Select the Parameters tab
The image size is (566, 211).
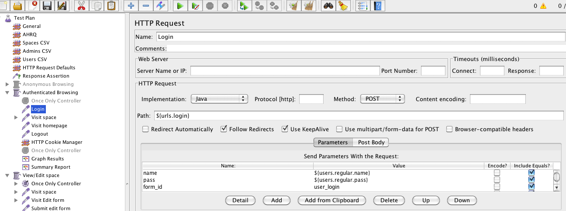[332, 142]
